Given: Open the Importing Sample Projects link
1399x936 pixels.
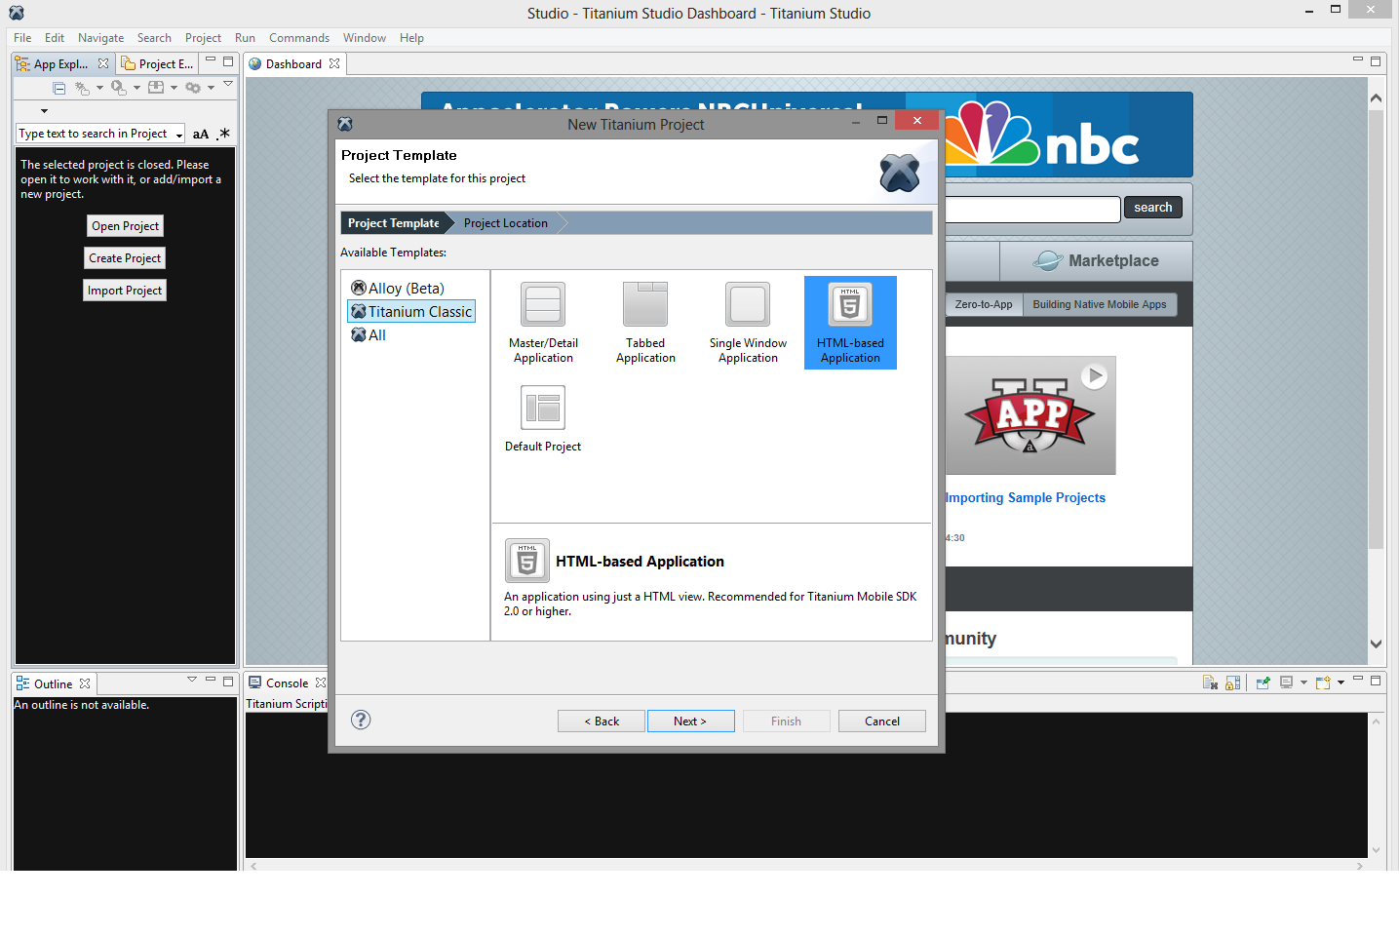Looking at the screenshot, I should (x=1026, y=497).
